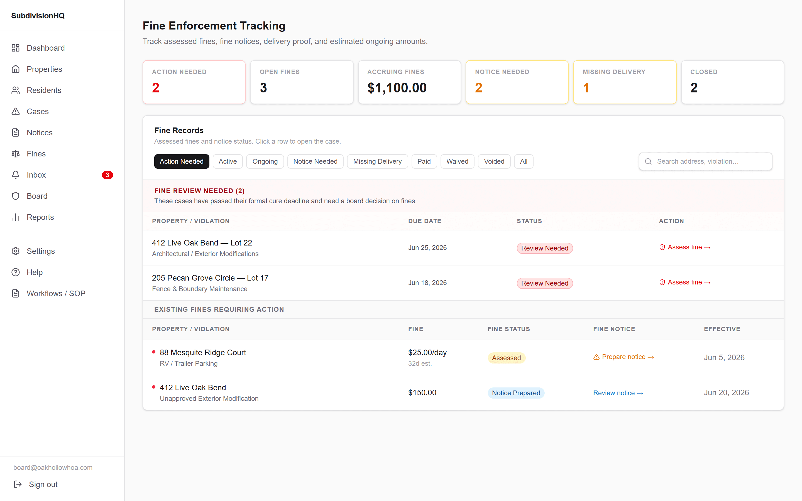This screenshot has height=501, width=802.
Task: Click the Fines scales icon
Action: tap(16, 154)
